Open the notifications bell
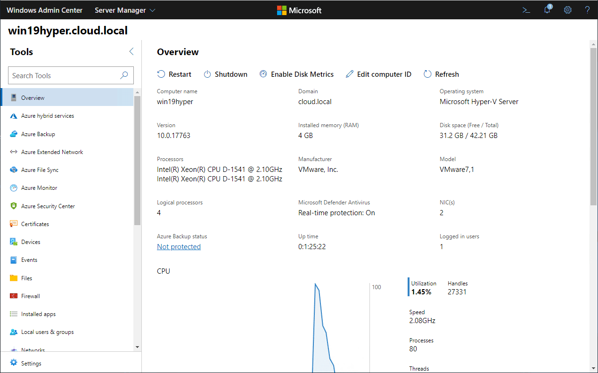The width and height of the screenshot is (598, 373). pyautogui.click(x=547, y=10)
